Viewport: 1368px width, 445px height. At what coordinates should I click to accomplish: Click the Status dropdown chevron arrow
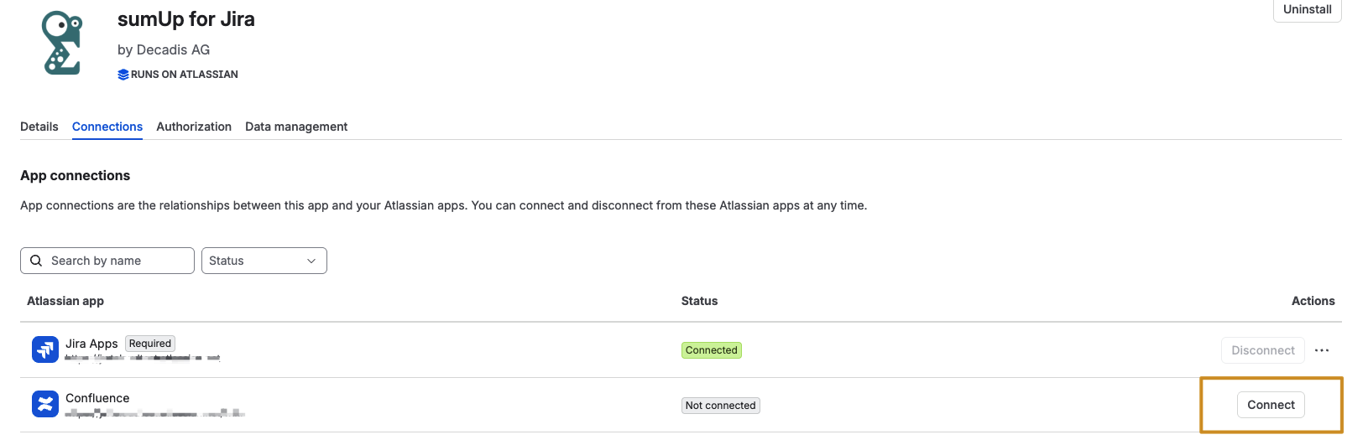tap(311, 261)
